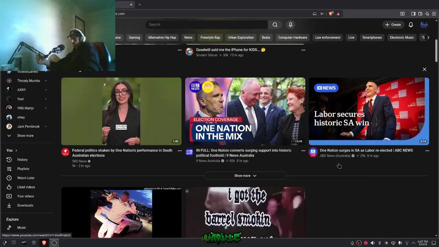The image size is (439, 247).
Task: Open the Brave Shields lion icon
Action: (x=331, y=14)
